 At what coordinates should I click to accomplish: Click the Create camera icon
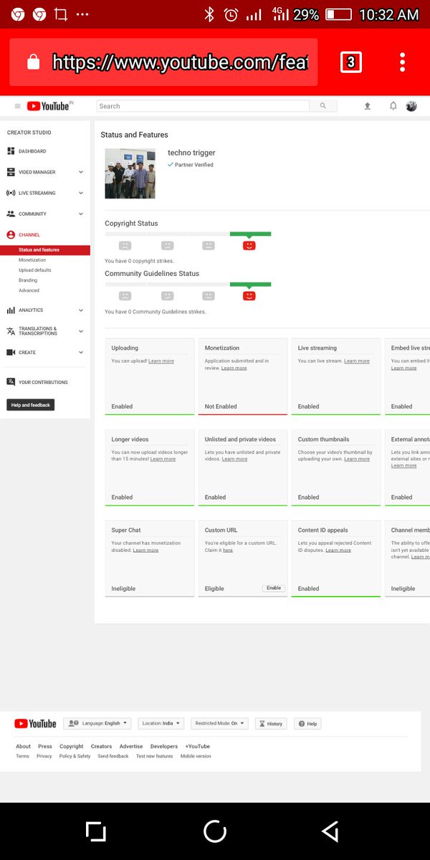(11, 353)
